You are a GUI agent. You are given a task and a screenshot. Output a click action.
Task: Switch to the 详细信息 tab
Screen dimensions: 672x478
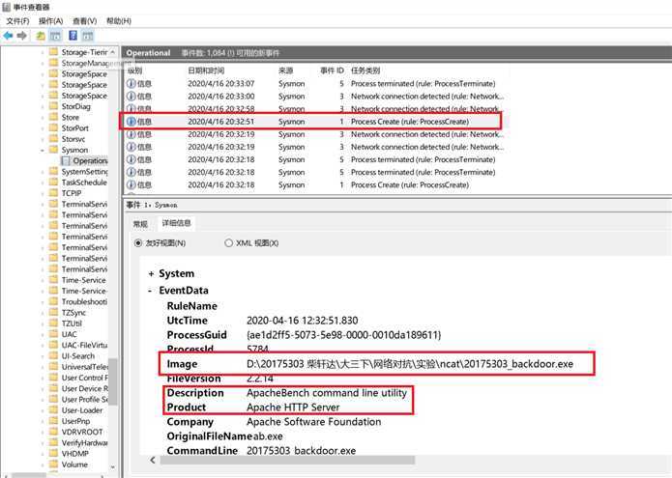[176, 223]
